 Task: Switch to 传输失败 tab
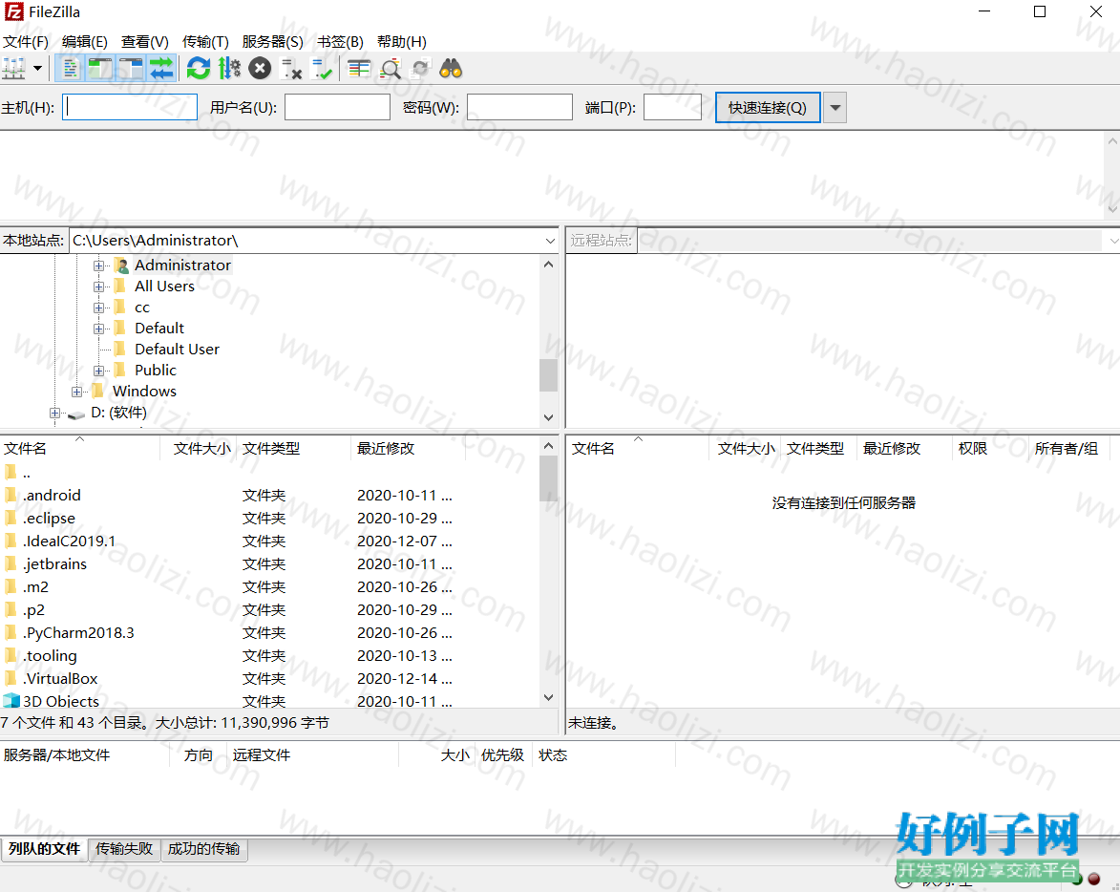tap(124, 848)
